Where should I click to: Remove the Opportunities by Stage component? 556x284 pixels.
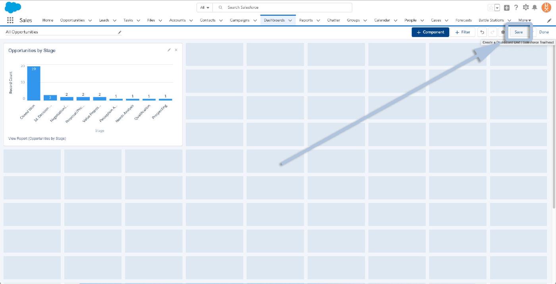(x=176, y=50)
